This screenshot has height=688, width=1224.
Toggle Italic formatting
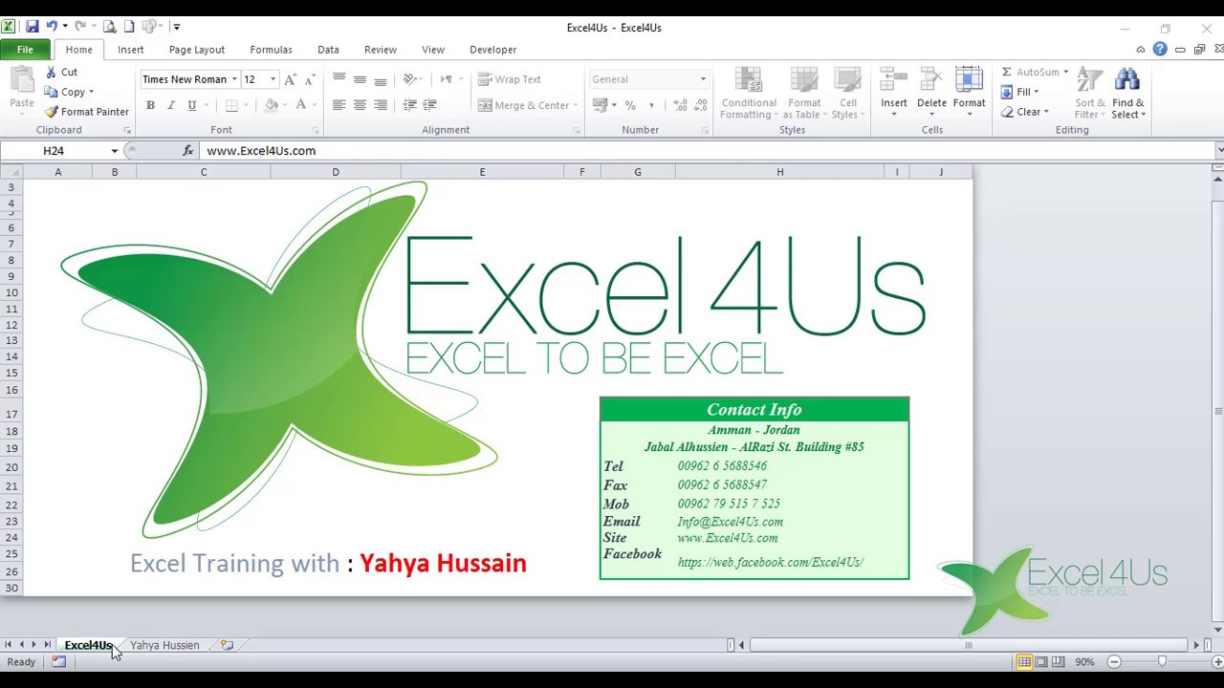tap(171, 105)
